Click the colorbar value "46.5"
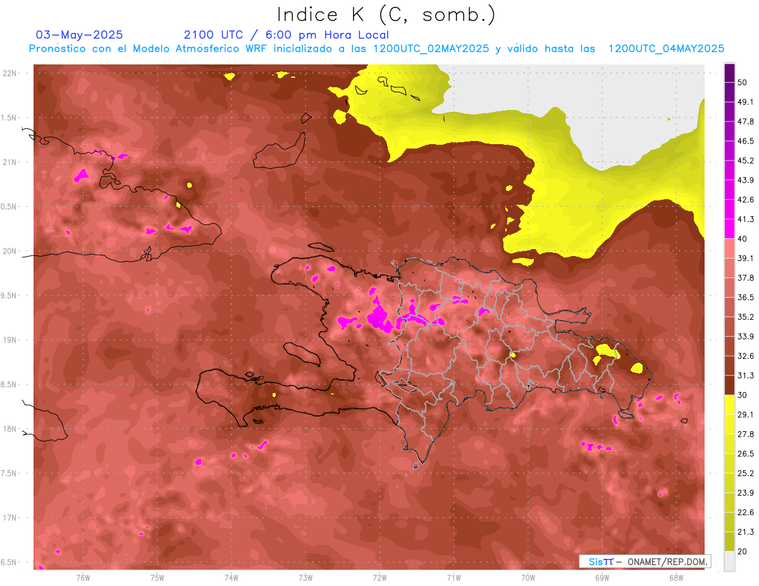 [746, 141]
